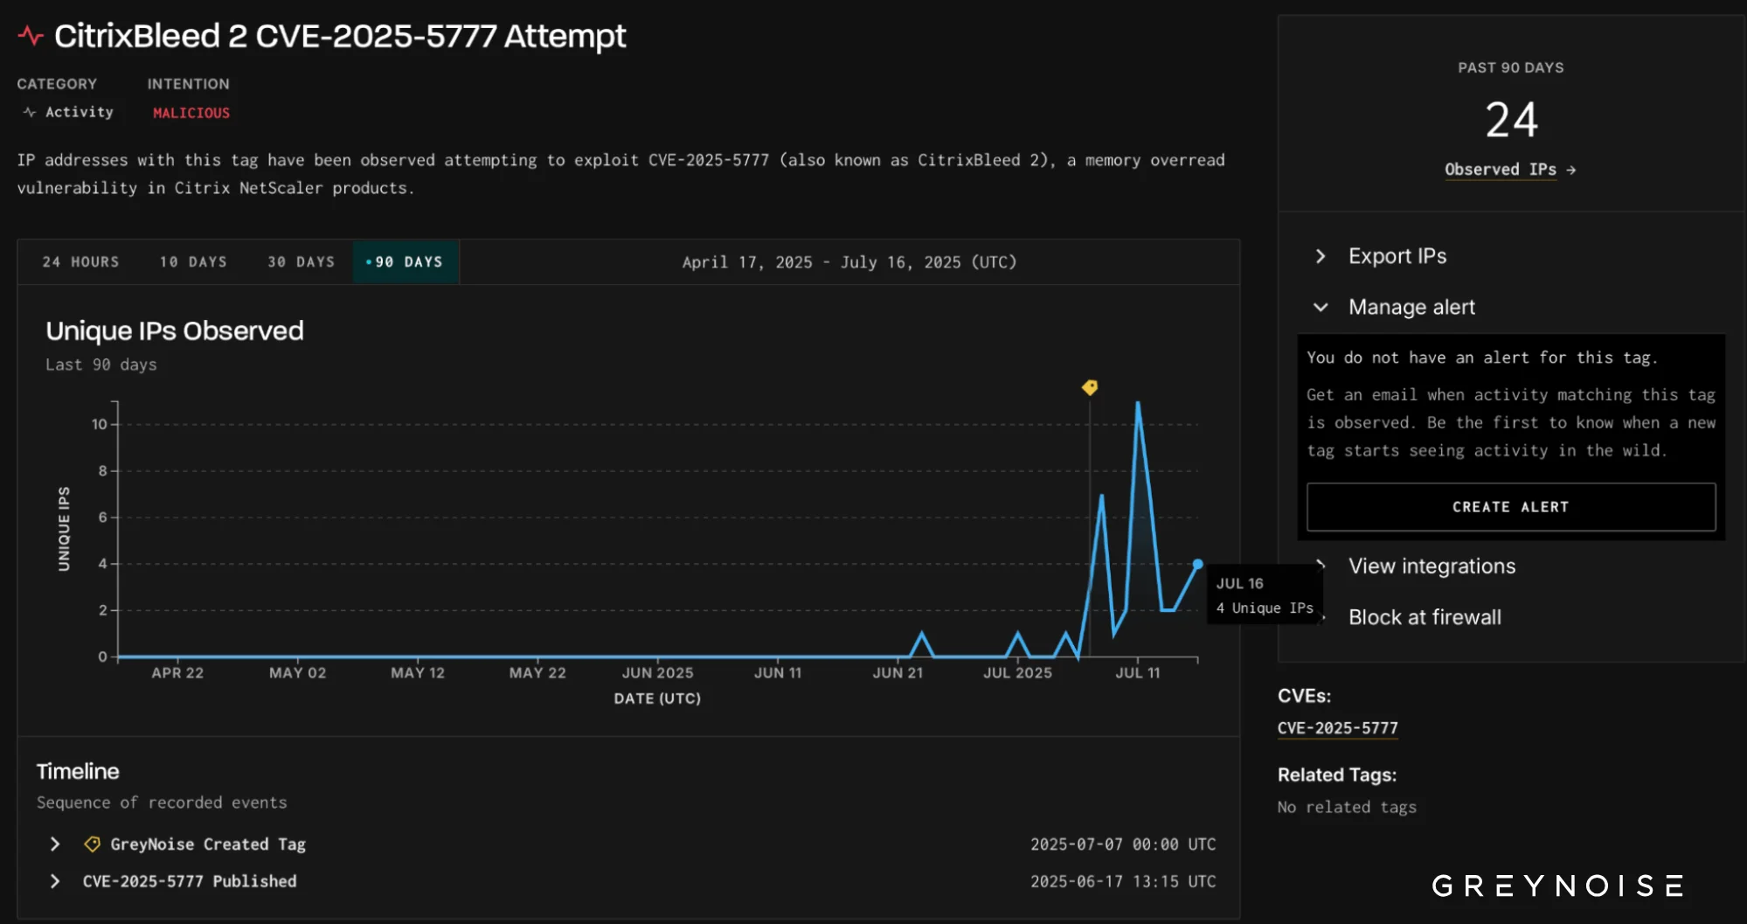Click the CREATE ALERT button

[x=1510, y=507]
